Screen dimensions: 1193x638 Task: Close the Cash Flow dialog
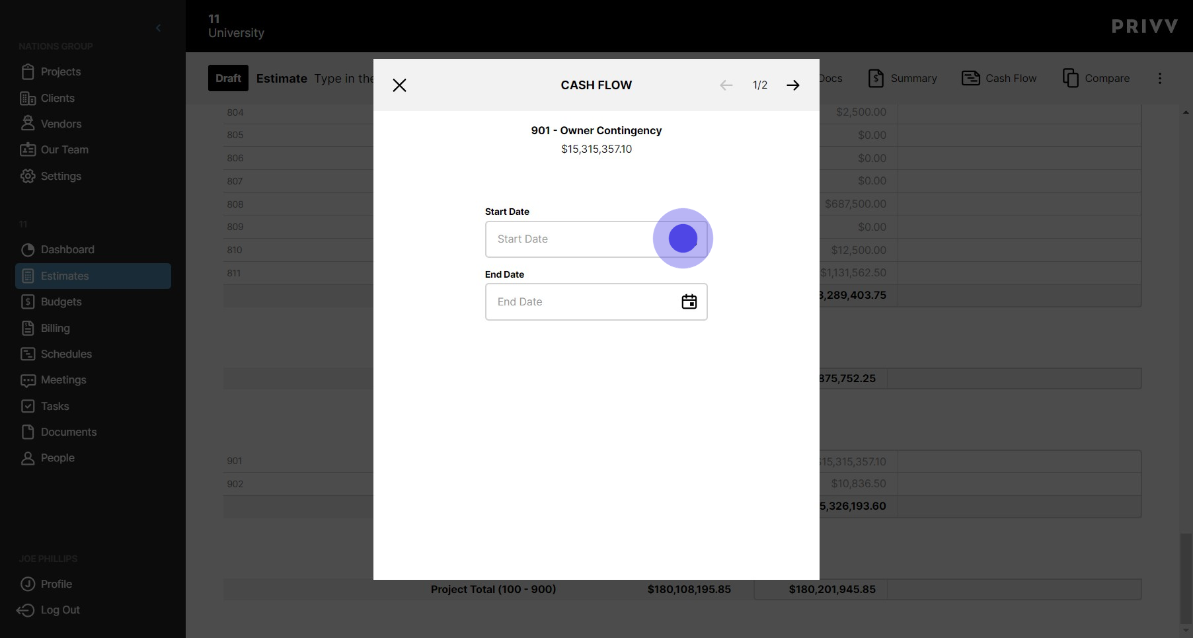(399, 85)
